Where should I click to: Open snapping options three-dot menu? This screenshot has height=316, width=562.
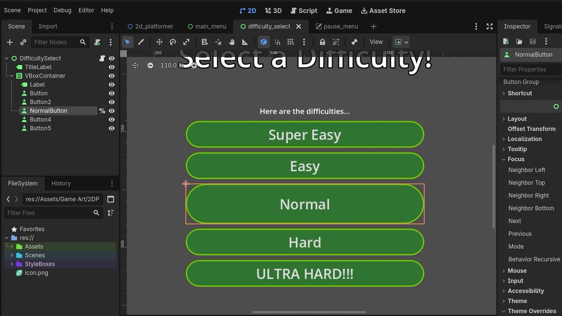pyautogui.click(x=304, y=42)
